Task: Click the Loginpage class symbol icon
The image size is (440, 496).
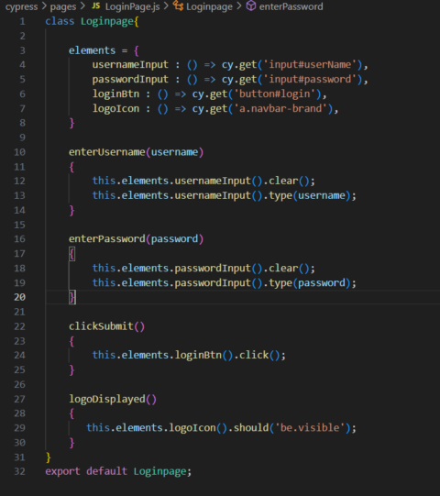Action: tap(178, 6)
